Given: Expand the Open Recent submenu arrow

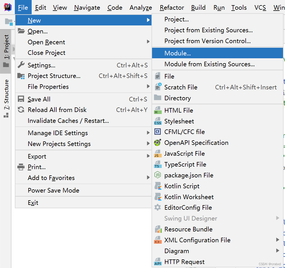Looking at the screenshot, I should point(148,42).
